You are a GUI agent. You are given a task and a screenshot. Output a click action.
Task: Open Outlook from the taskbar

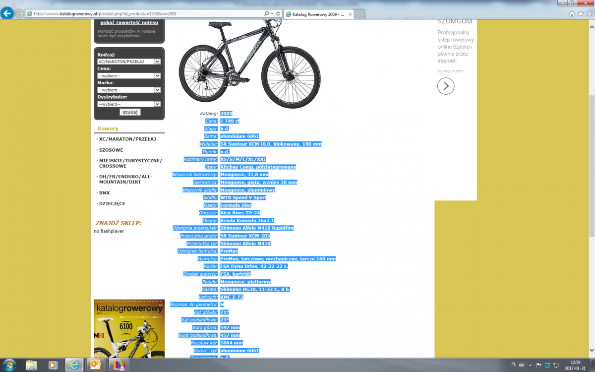point(96,365)
